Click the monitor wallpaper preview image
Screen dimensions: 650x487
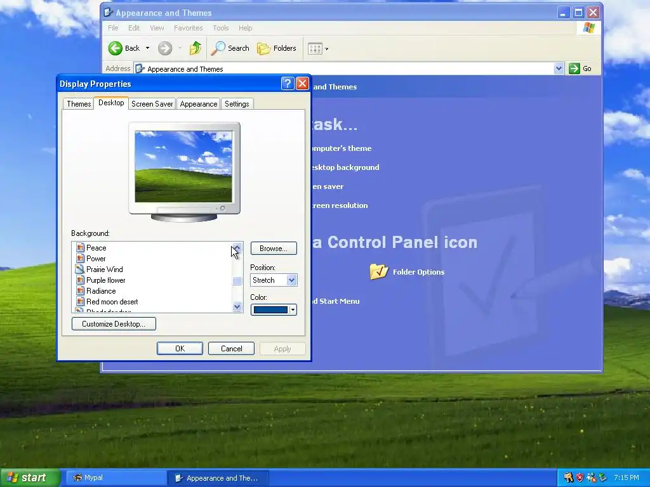point(183,167)
